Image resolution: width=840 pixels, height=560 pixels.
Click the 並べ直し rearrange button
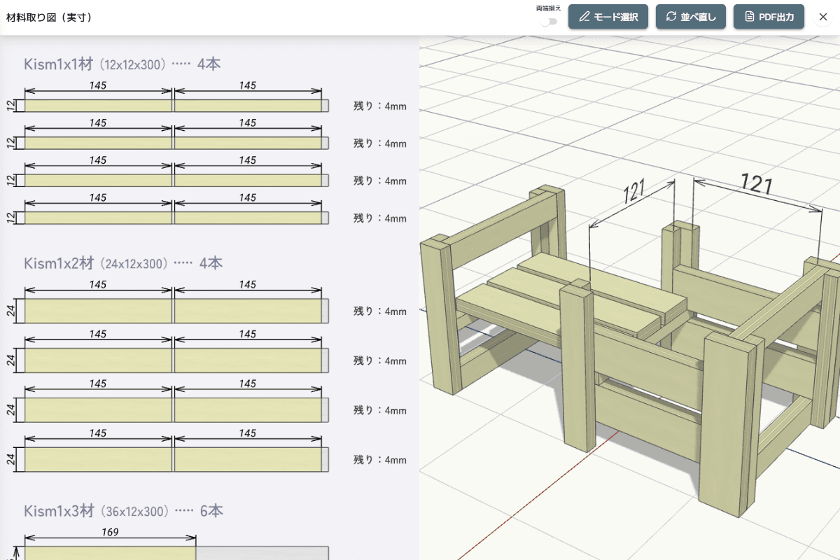click(x=690, y=17)
